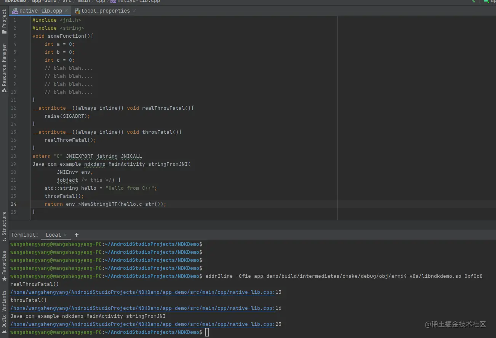Screen dimensions: 496x338
Task: Close the local.properties tab
Action: pos(134,11)
